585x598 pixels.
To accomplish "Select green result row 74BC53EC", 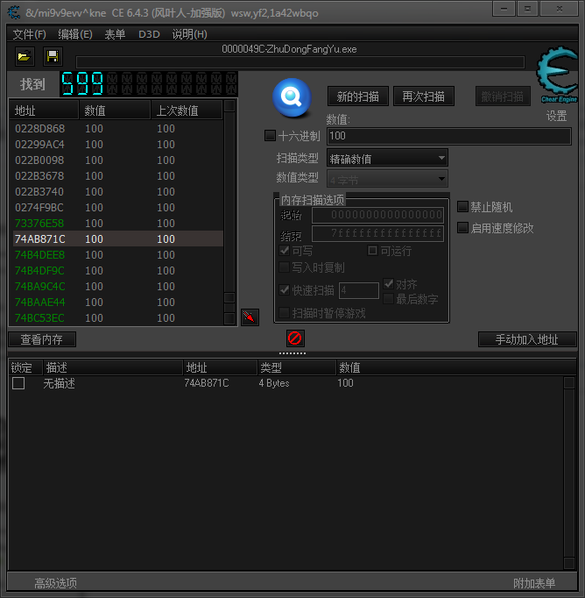I will (117, 317).
